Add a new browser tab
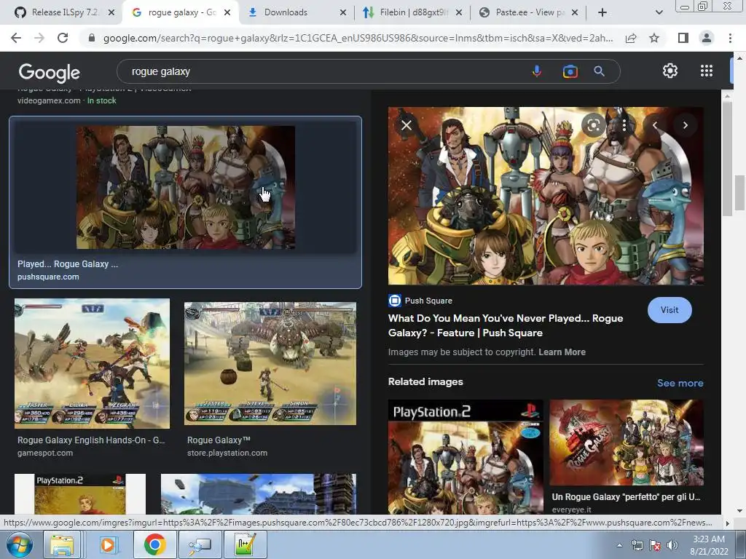 (x=602, y=12)
